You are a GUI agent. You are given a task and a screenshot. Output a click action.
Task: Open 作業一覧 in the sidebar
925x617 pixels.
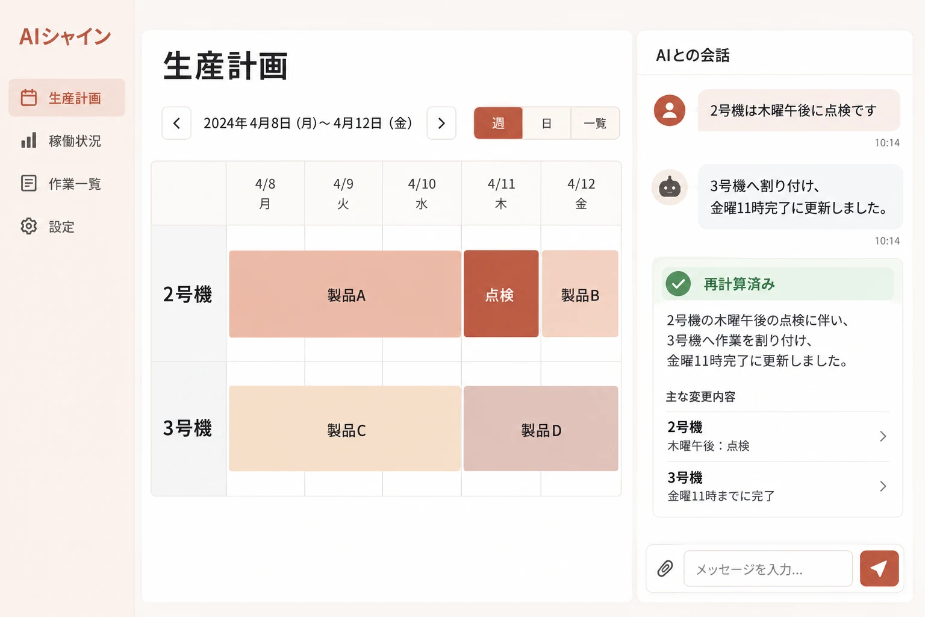(x=67, y=183)
